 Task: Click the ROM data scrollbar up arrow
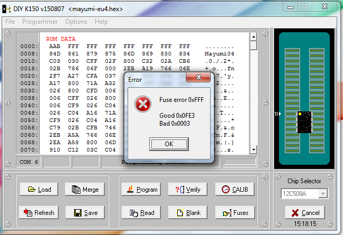pos(254,36)
